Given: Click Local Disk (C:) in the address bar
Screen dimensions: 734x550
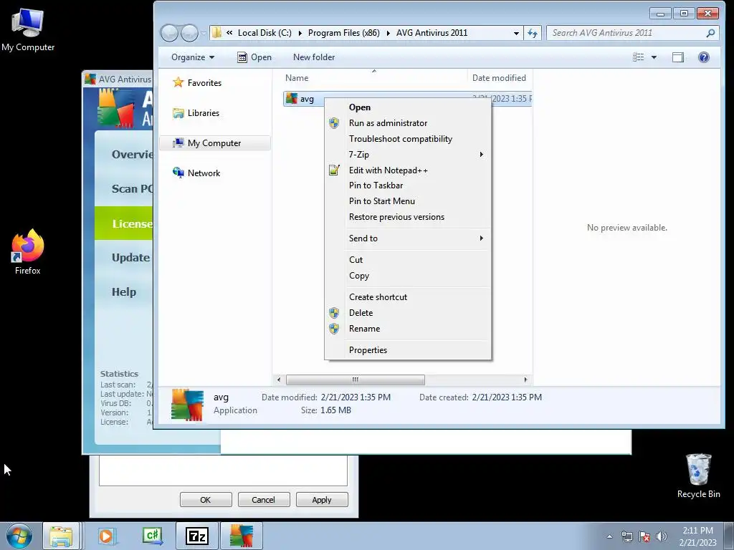Looking at the screenshot, I should tap(264, 33).
